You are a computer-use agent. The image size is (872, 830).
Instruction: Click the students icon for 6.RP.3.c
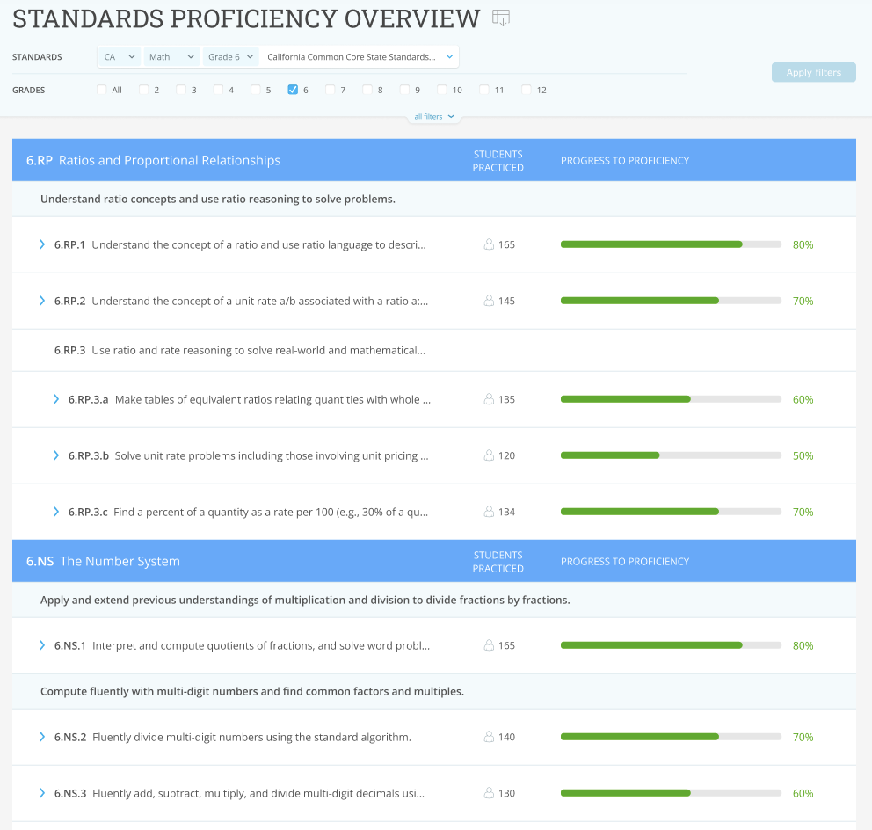489,512
